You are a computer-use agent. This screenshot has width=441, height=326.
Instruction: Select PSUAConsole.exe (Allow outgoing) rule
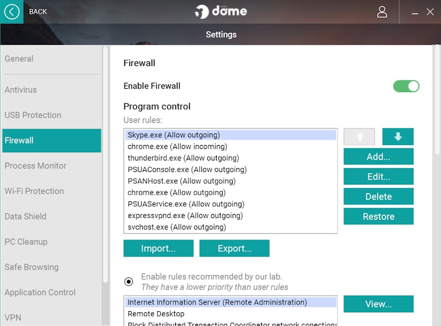[230, 169]
